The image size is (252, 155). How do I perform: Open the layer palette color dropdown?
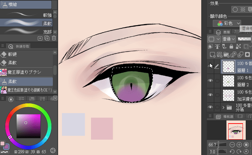213,39
